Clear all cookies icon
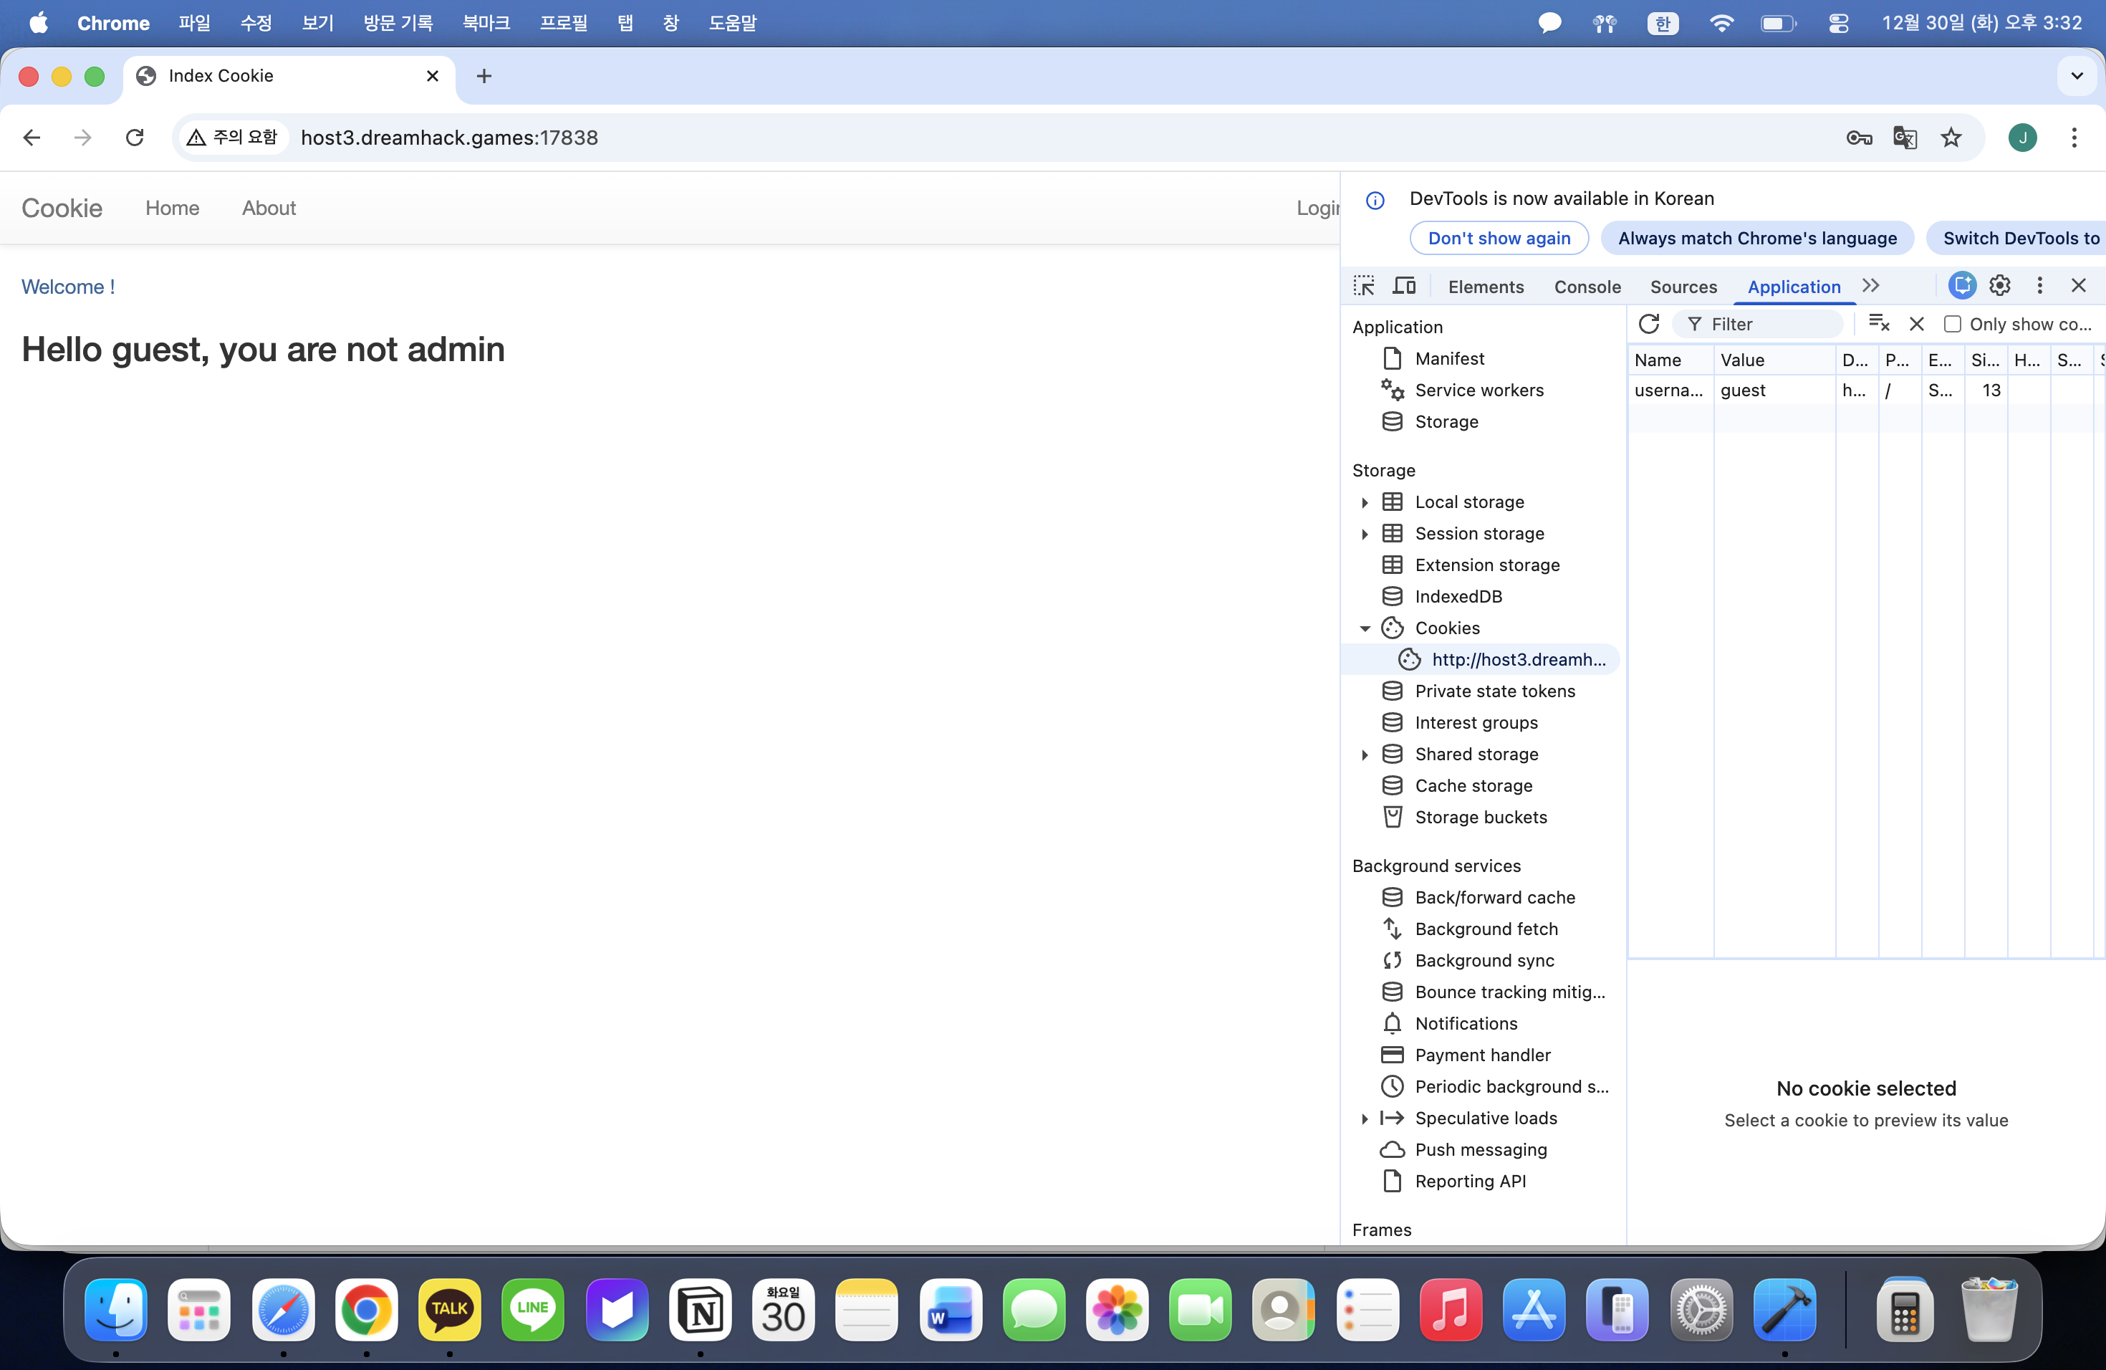Image resolution: width=2106 pixels, height=1370 pixels. [x=1879, y=324]
